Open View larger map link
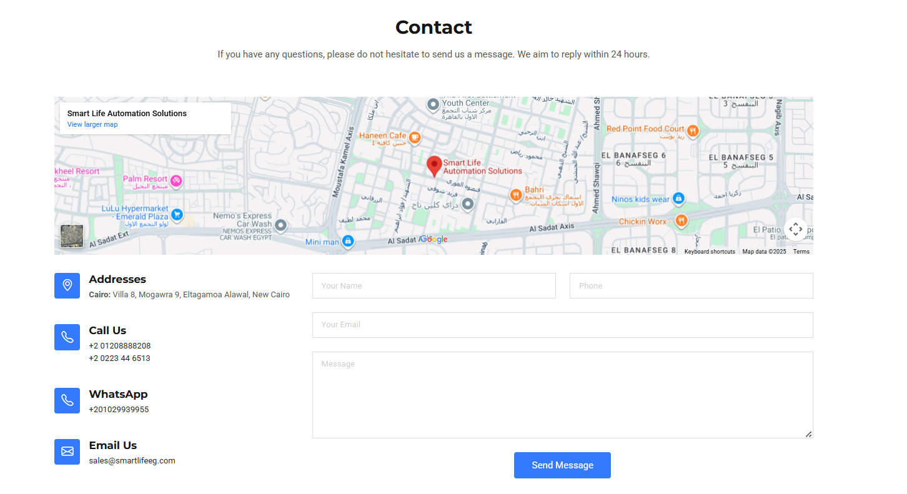 (92, 124)
